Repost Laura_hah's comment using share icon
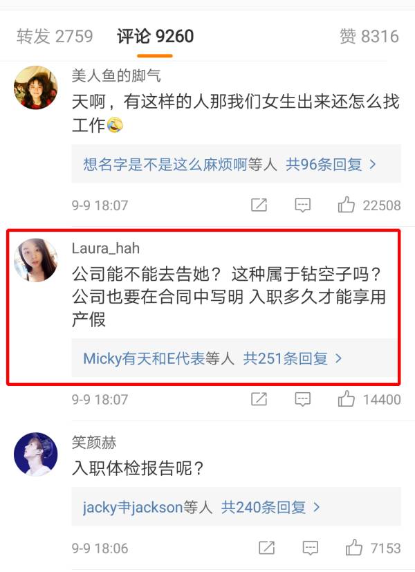The width and height of the screenshot is (415, 572). 259,399
